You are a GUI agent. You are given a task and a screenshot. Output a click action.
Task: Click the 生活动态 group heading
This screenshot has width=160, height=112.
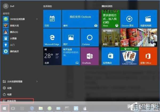pos(47,6)
